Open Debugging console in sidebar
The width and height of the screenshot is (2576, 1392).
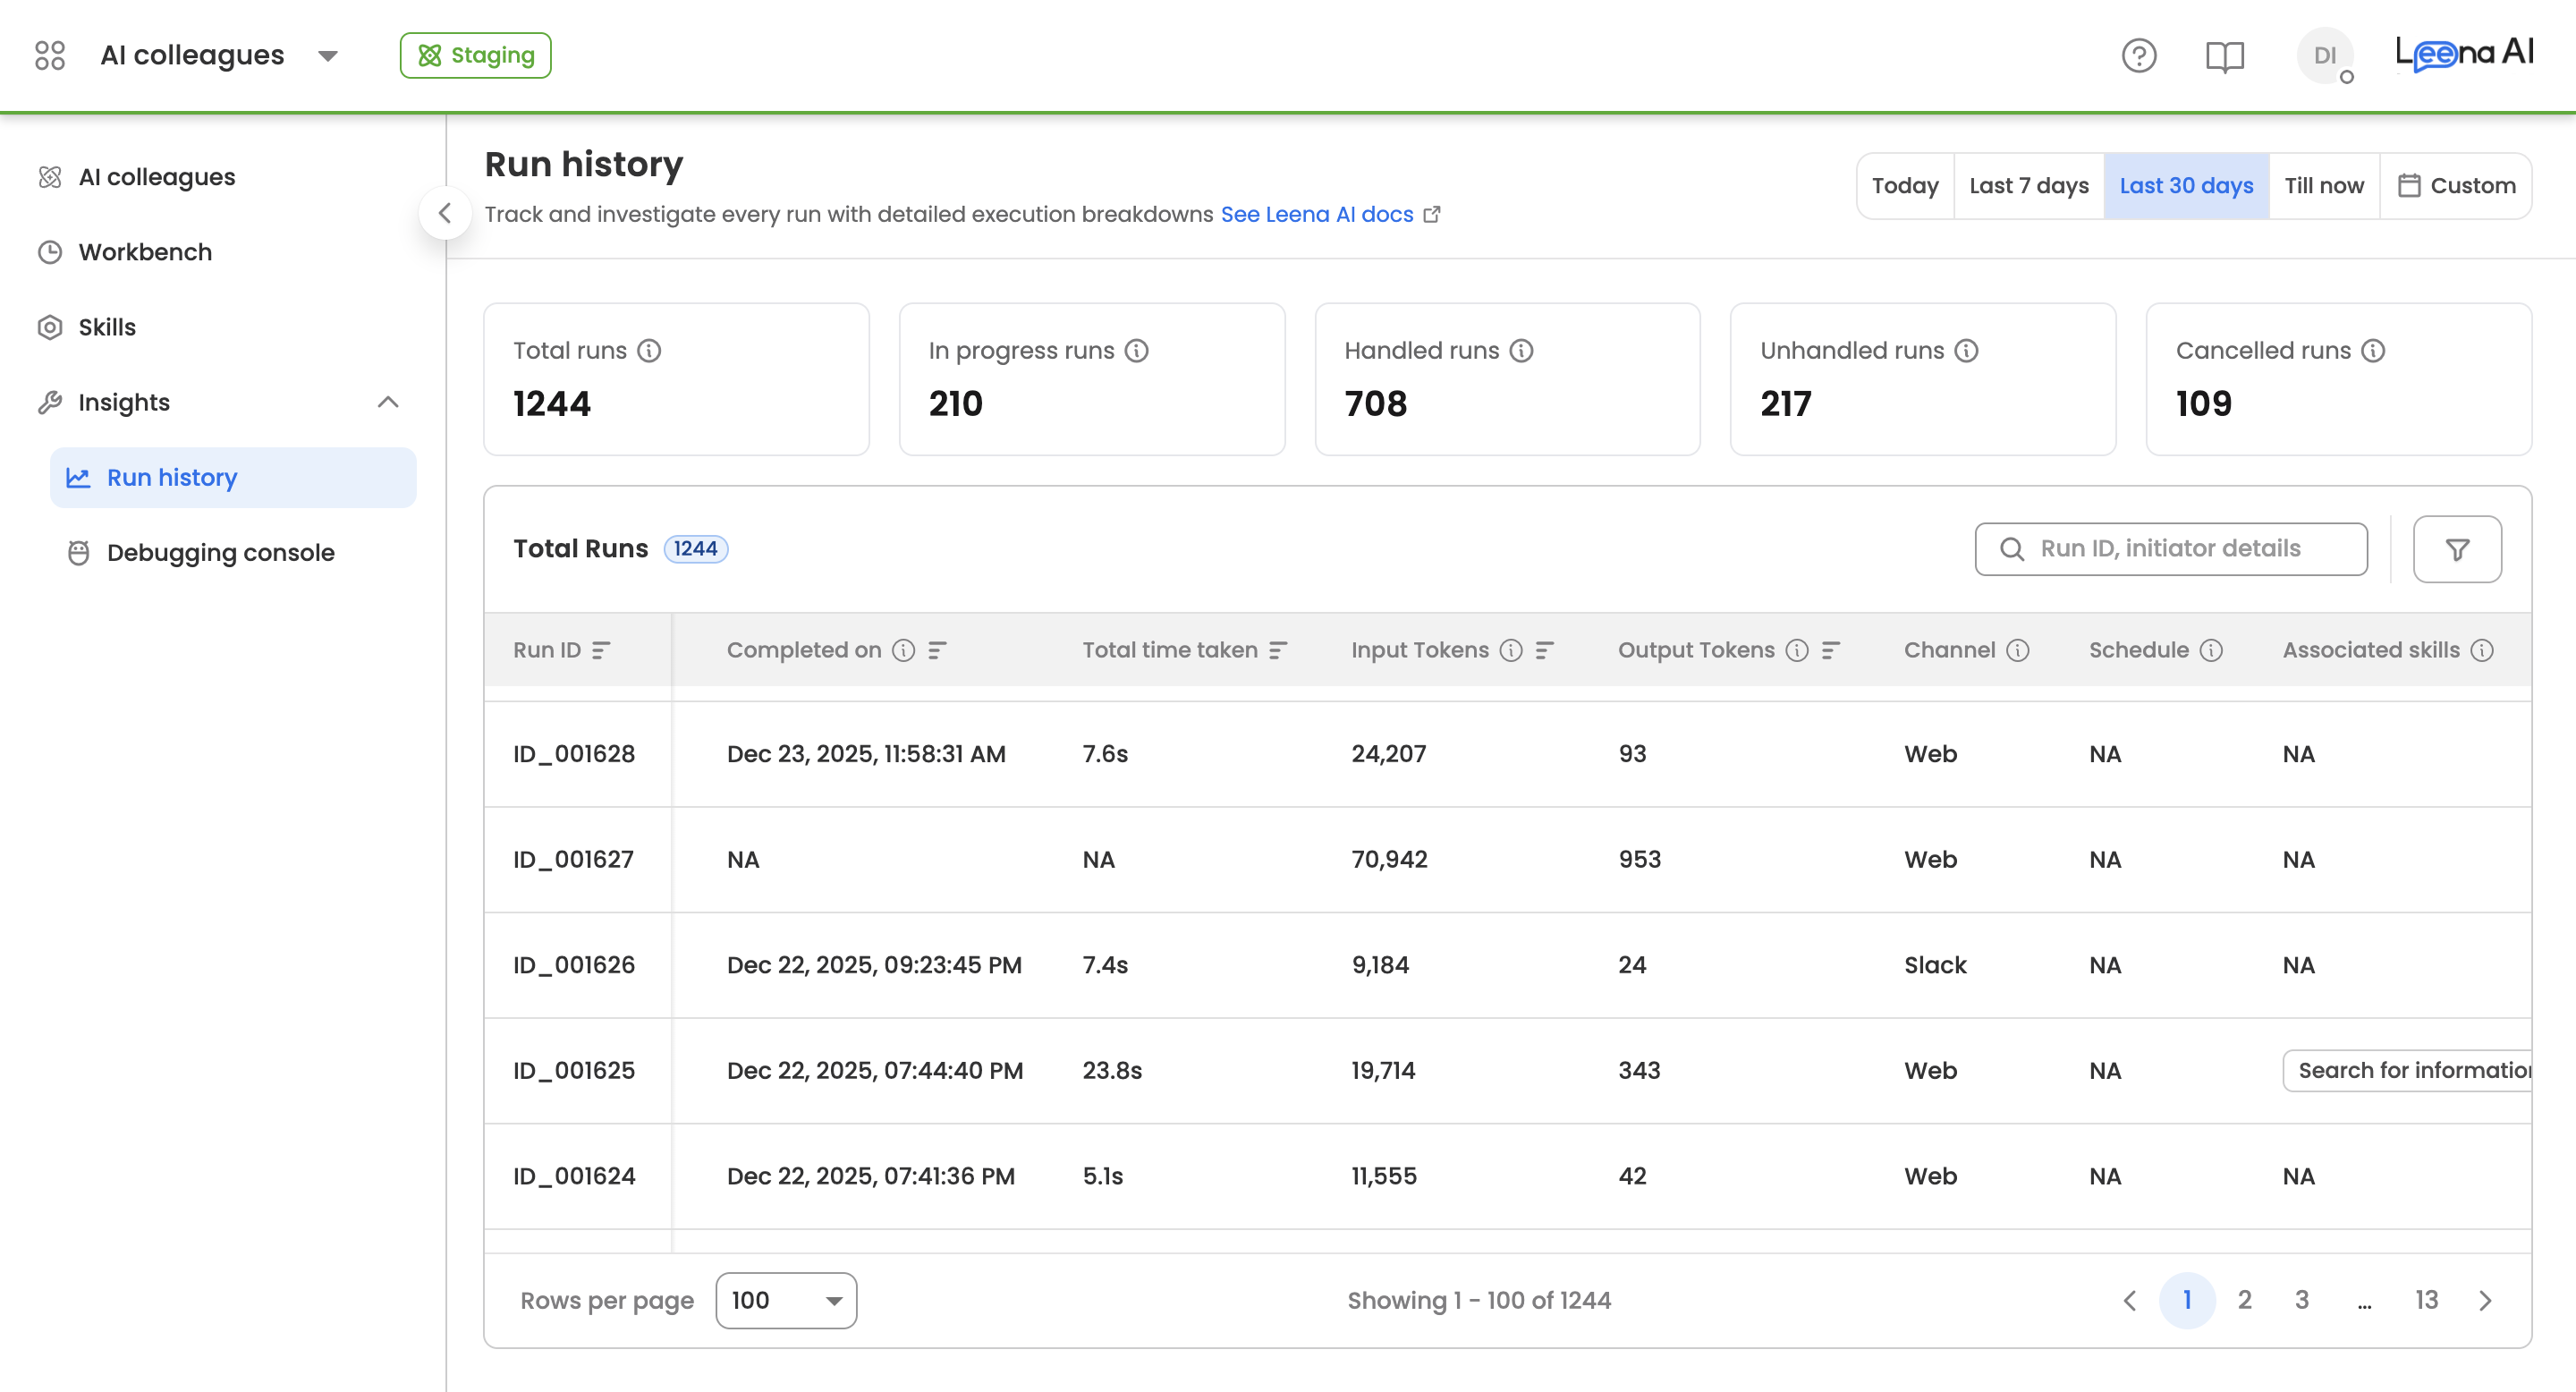point(220,552)
